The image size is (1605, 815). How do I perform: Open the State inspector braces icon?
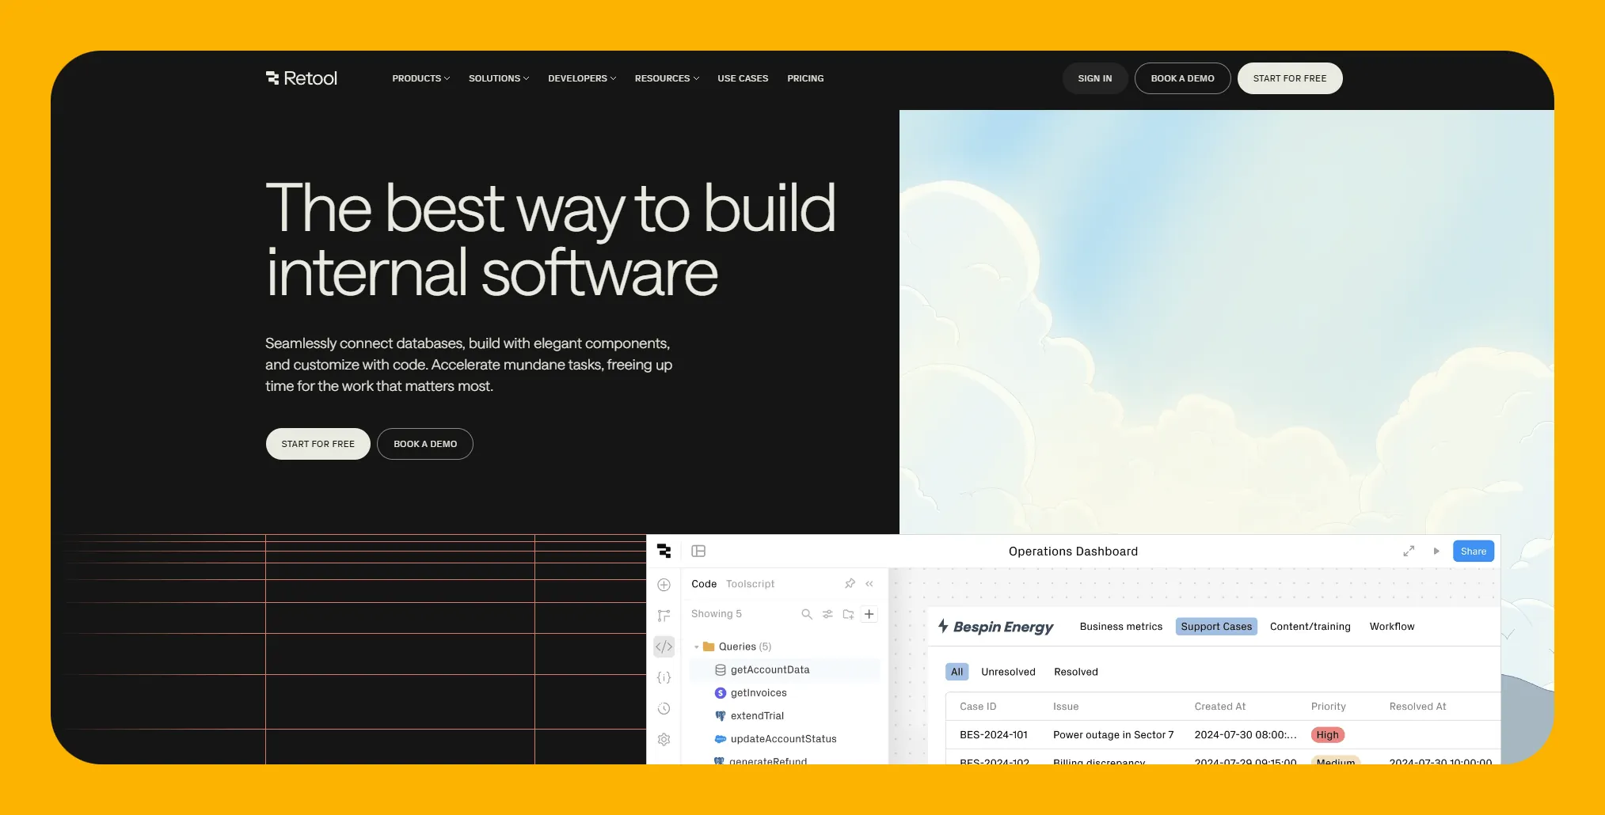pyautogui.click(x=664, y=677)
